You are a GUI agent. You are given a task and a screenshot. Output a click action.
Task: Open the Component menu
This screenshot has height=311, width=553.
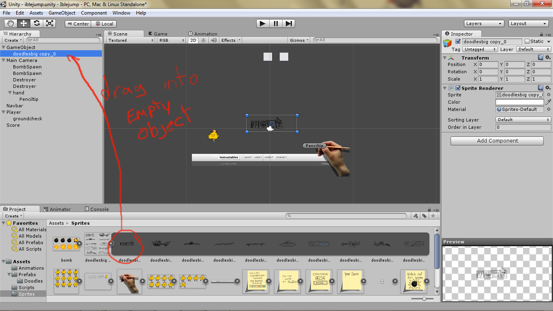pyautogui.click(x=94, y=13)
